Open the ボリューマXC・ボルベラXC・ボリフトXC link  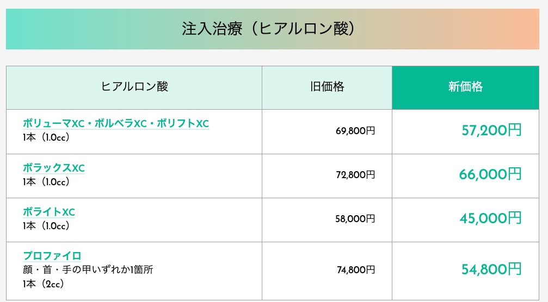(116, 123)
